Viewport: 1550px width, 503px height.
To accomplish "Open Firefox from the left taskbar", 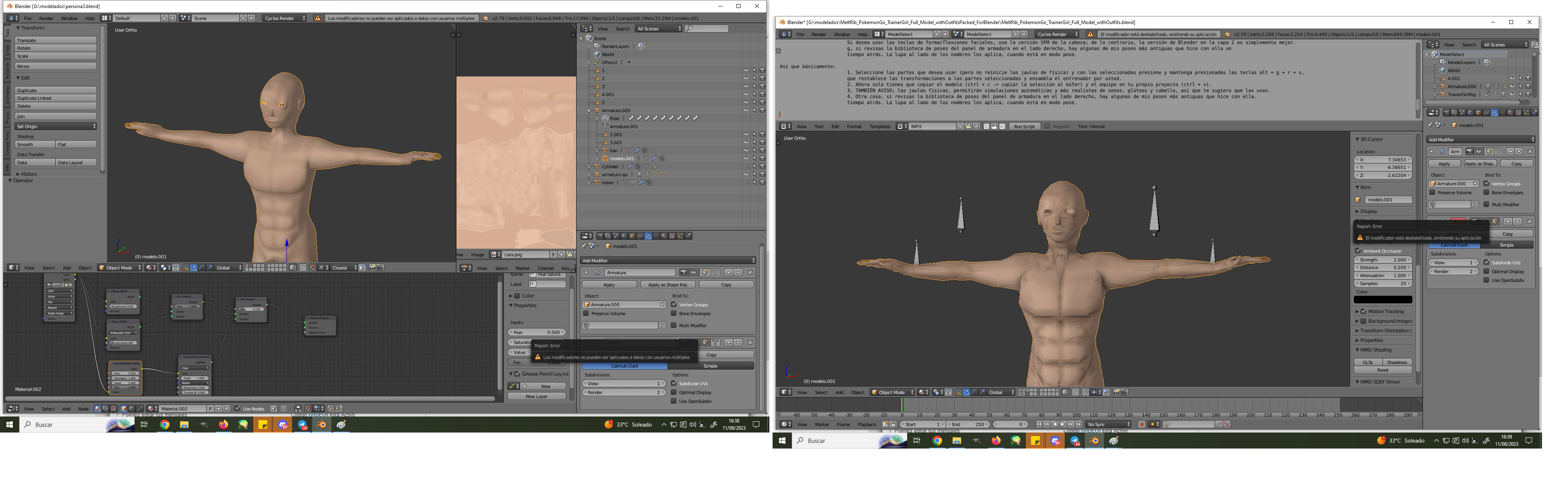I will coord(223,425).
